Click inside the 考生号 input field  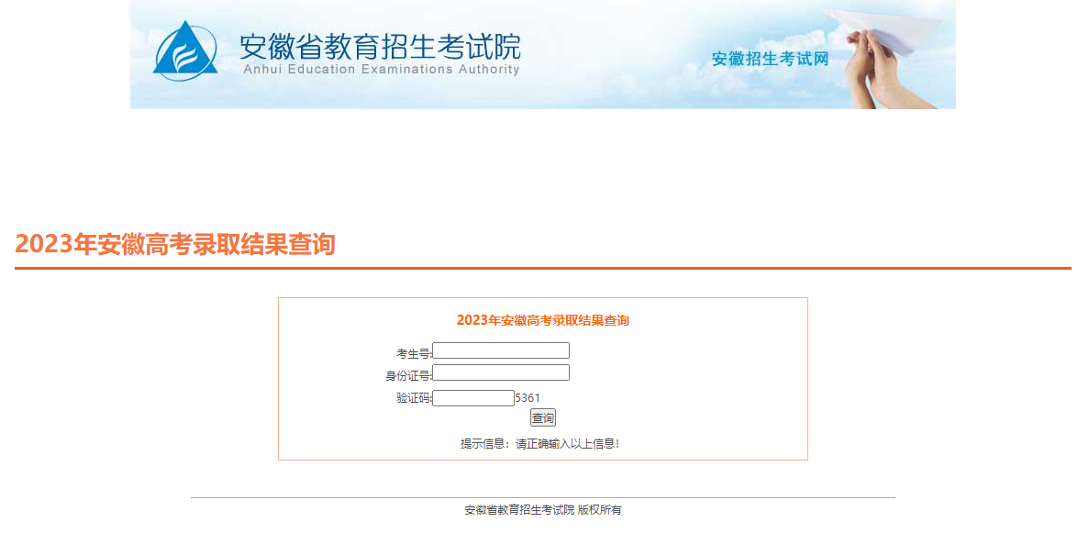[501, 350]
